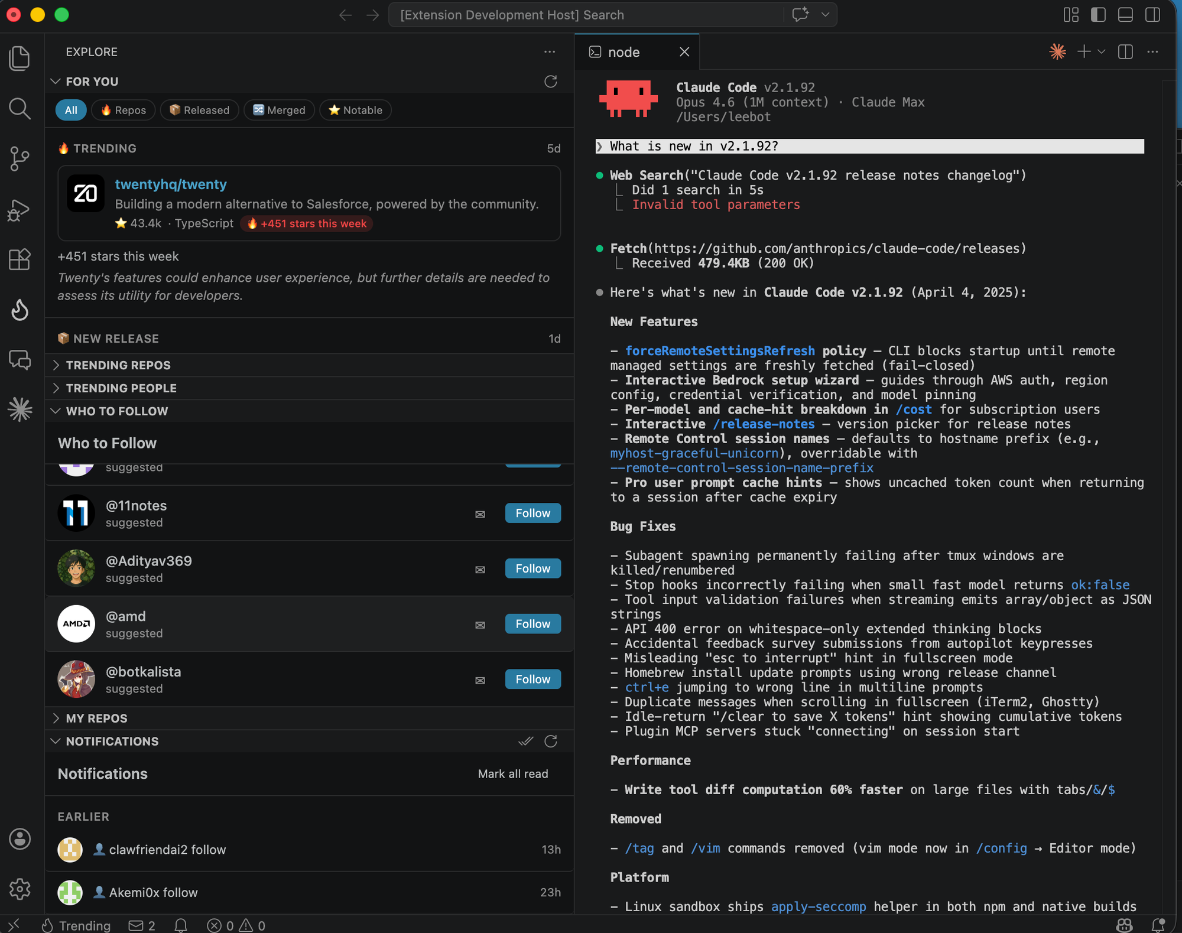Open the twentyhq/twenty repository link
1182x933 pixels.
(x=171, y=184)
